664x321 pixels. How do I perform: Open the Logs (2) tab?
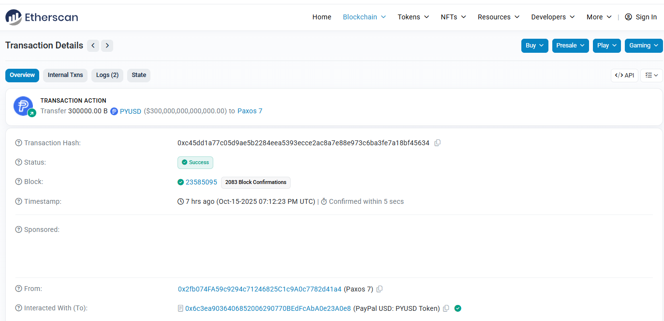click(x=107, y=75)
